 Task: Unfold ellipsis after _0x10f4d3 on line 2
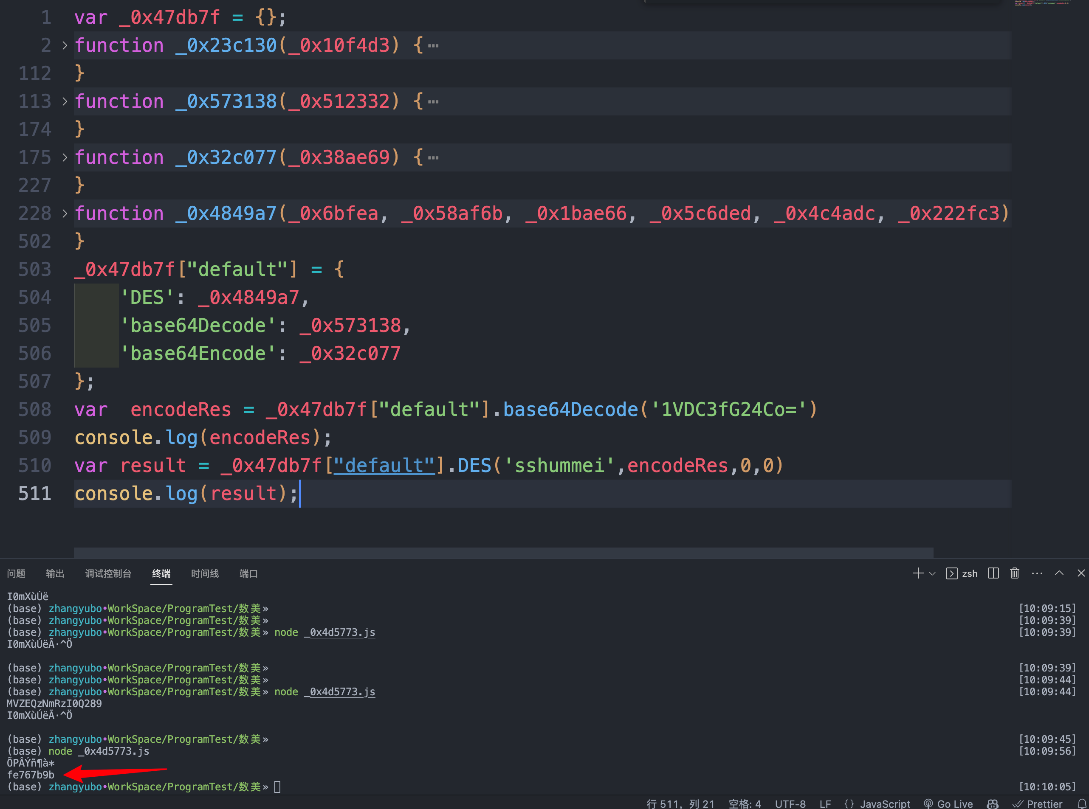[x=433, y=46]
